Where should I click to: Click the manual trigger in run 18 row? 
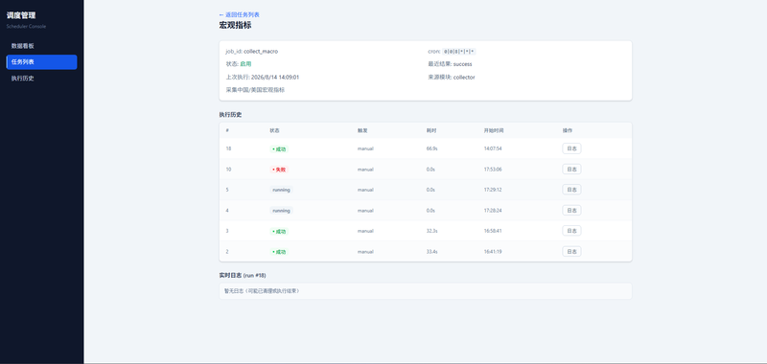[x=365, y=148]
